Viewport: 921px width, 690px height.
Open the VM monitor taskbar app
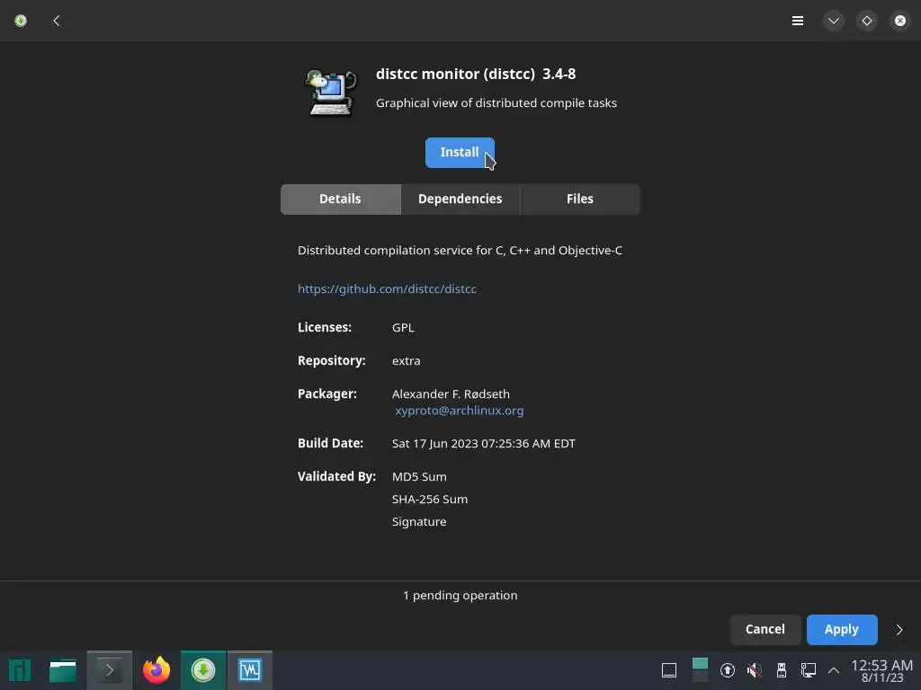(x=250, y=670)
